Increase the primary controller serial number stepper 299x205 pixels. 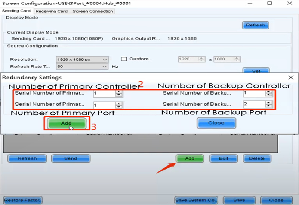coord(119,91)
